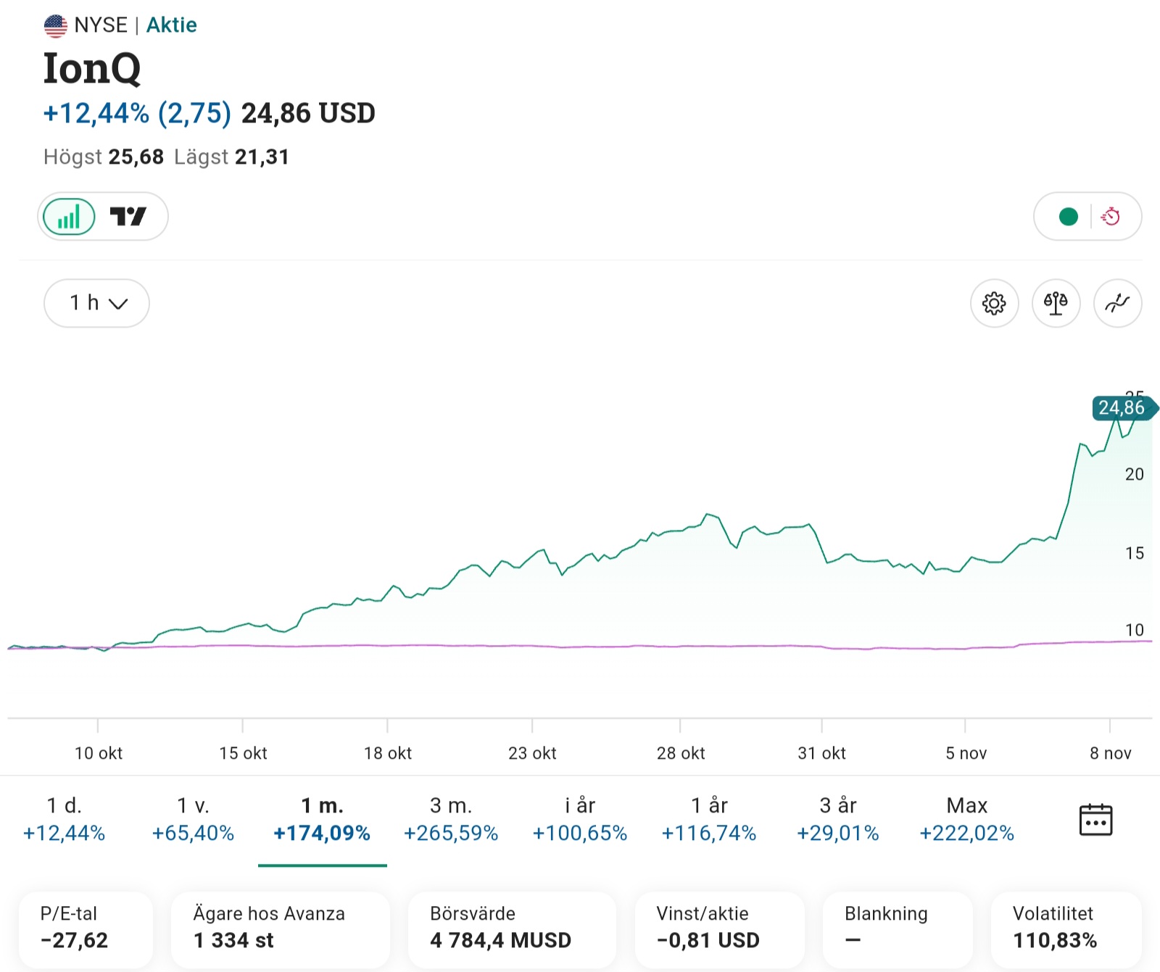
Task: Click the 5 nov axis label
Action: 966,753
